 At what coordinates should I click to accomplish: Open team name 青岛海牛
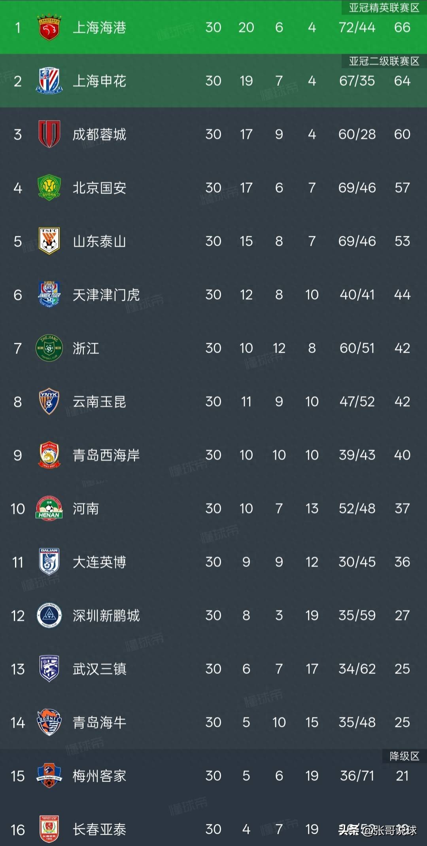point(99,723)
